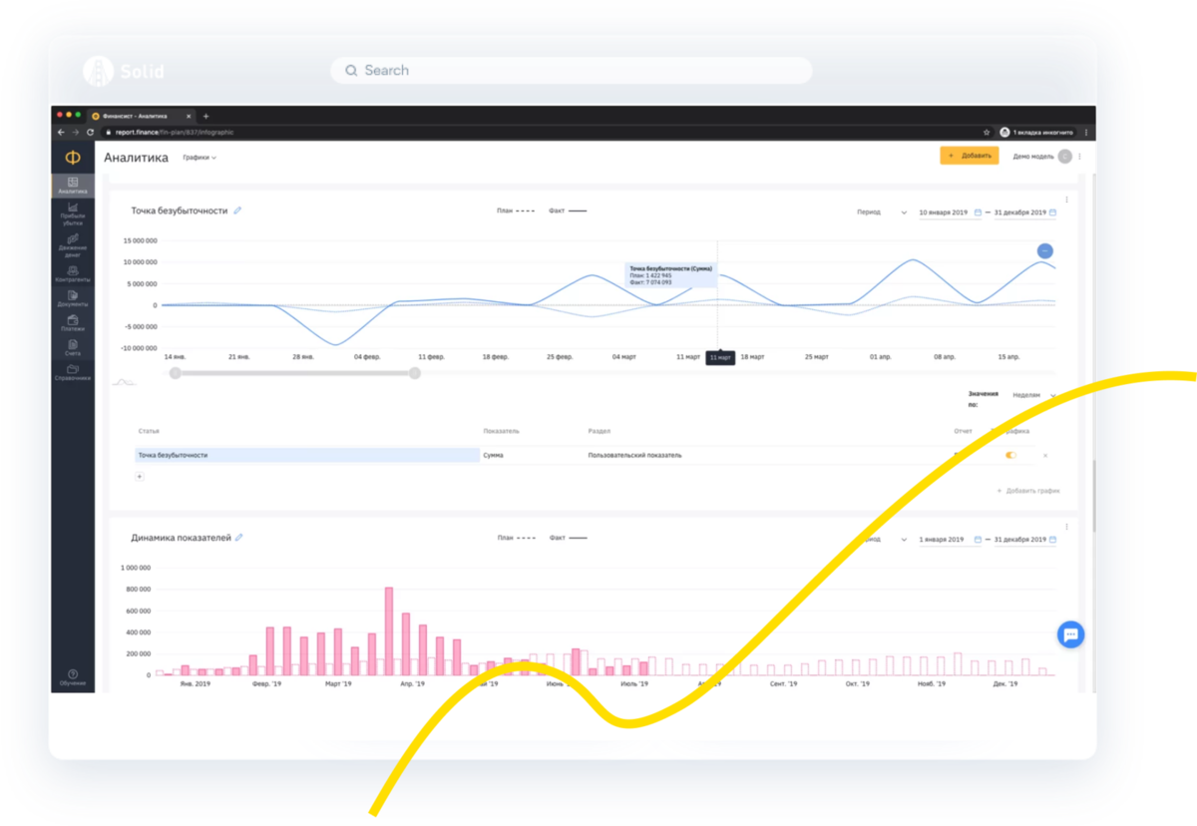Open the blue chat support bubble
1197x826 pixels.
tap(1070, 634)
